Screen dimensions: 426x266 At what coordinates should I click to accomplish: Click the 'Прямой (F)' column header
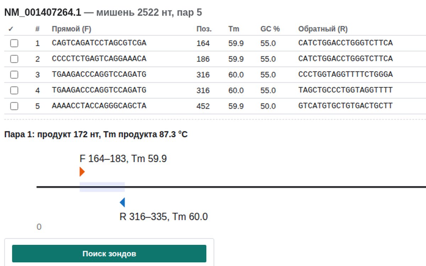71,29
